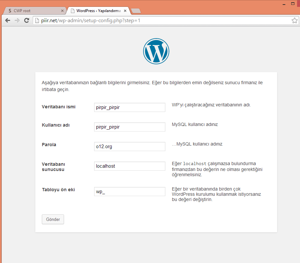Image resolution: width=300 pixels, height=263 pixels.
Task: Click the browser Back arrow
Action: pos(8,21)
